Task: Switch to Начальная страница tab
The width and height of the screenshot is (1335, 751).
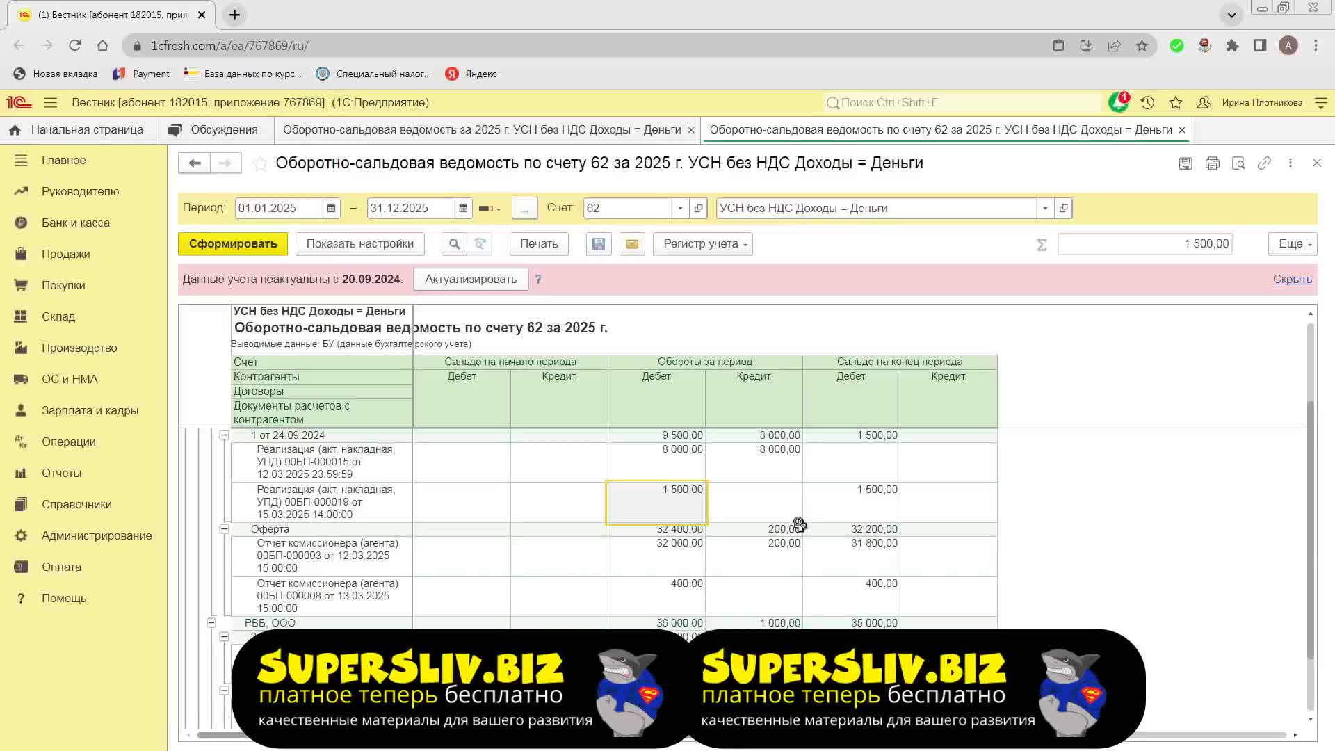Action: (x=79, y=130)
